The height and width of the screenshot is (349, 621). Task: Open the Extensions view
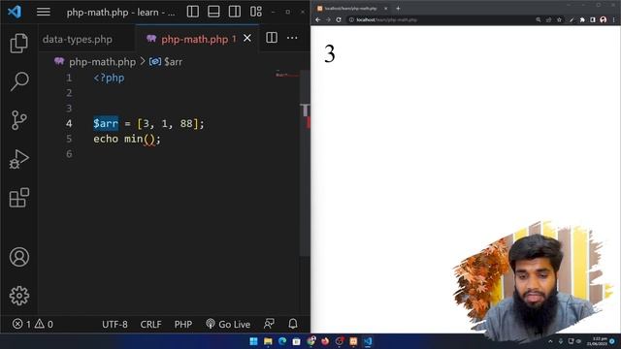pyautogui.click(x=18, y=198)
